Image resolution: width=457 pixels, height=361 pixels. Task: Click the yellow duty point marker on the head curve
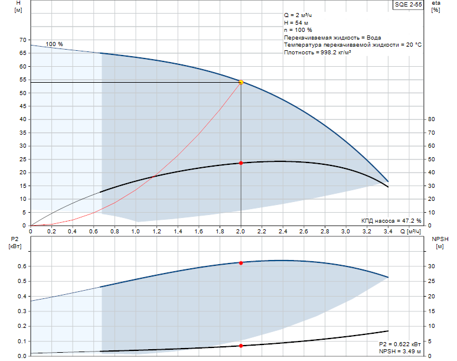point(241,82)
